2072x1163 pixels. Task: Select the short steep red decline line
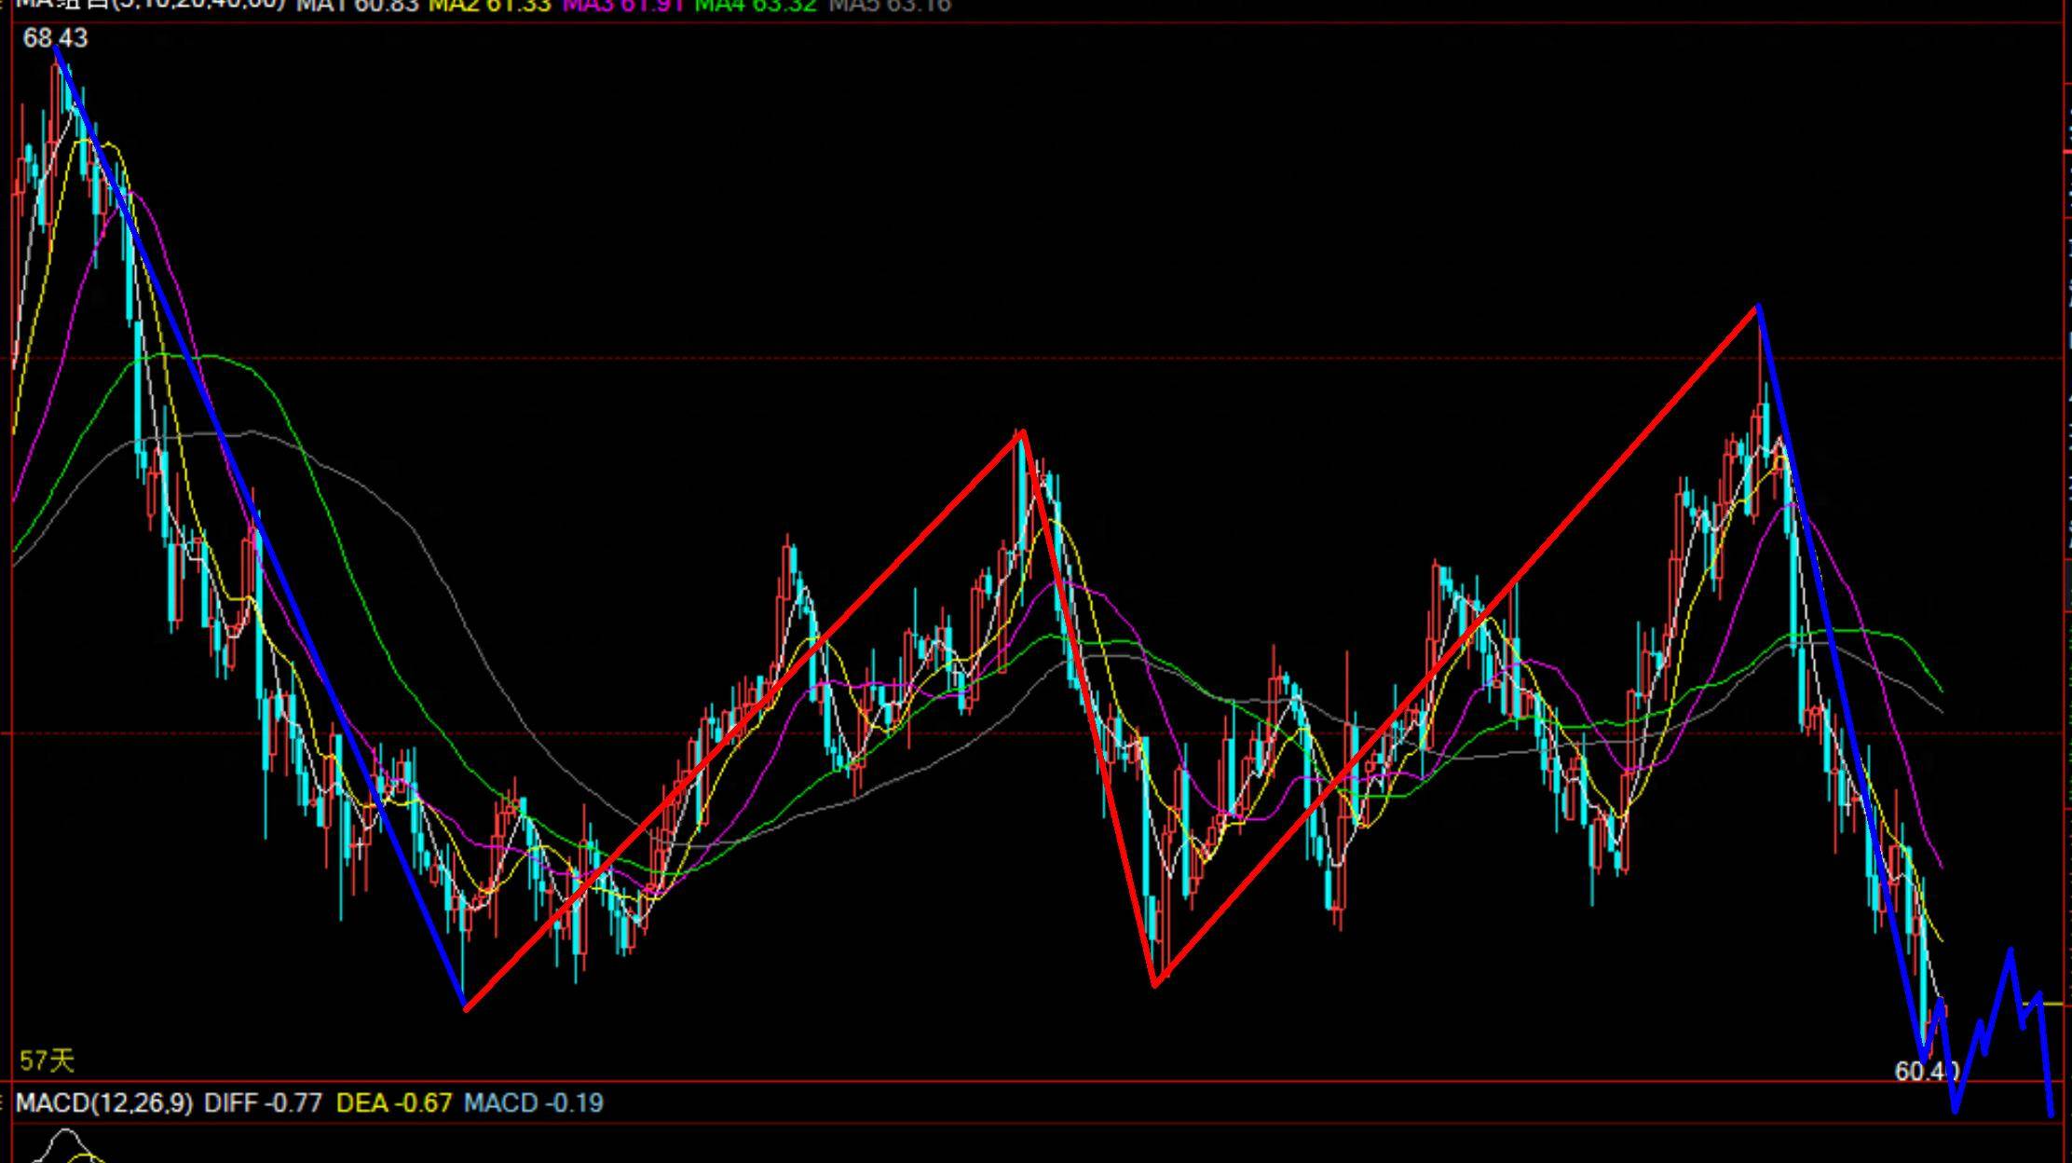(1088, 708)
